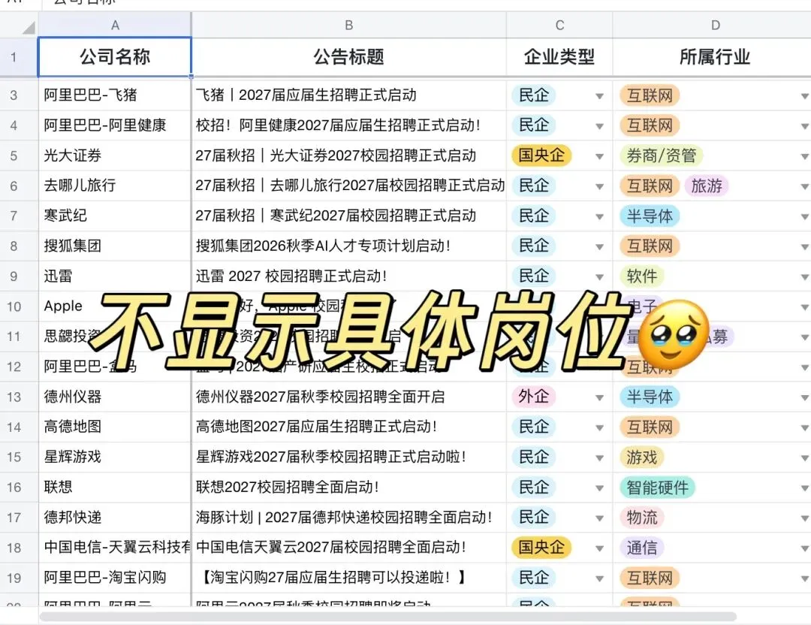Click the select-all corner triangle
Viewport: 811px width, 625px height.
(29, 28)
